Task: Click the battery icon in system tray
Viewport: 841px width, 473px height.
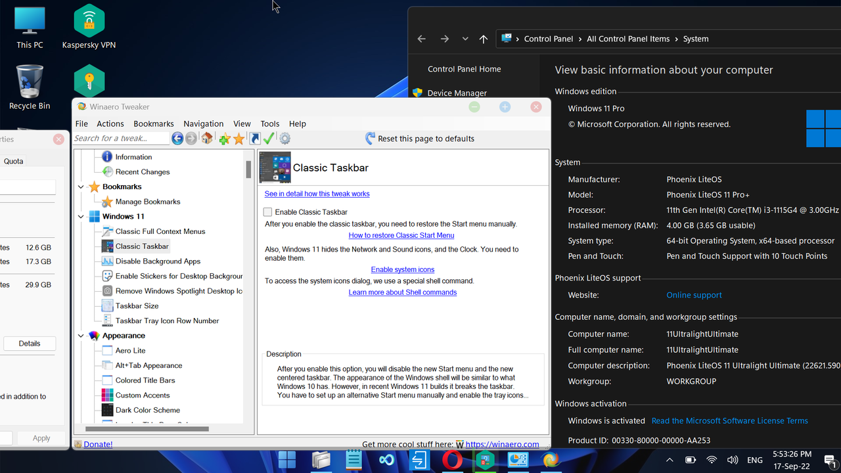Action: coord(691,460)
